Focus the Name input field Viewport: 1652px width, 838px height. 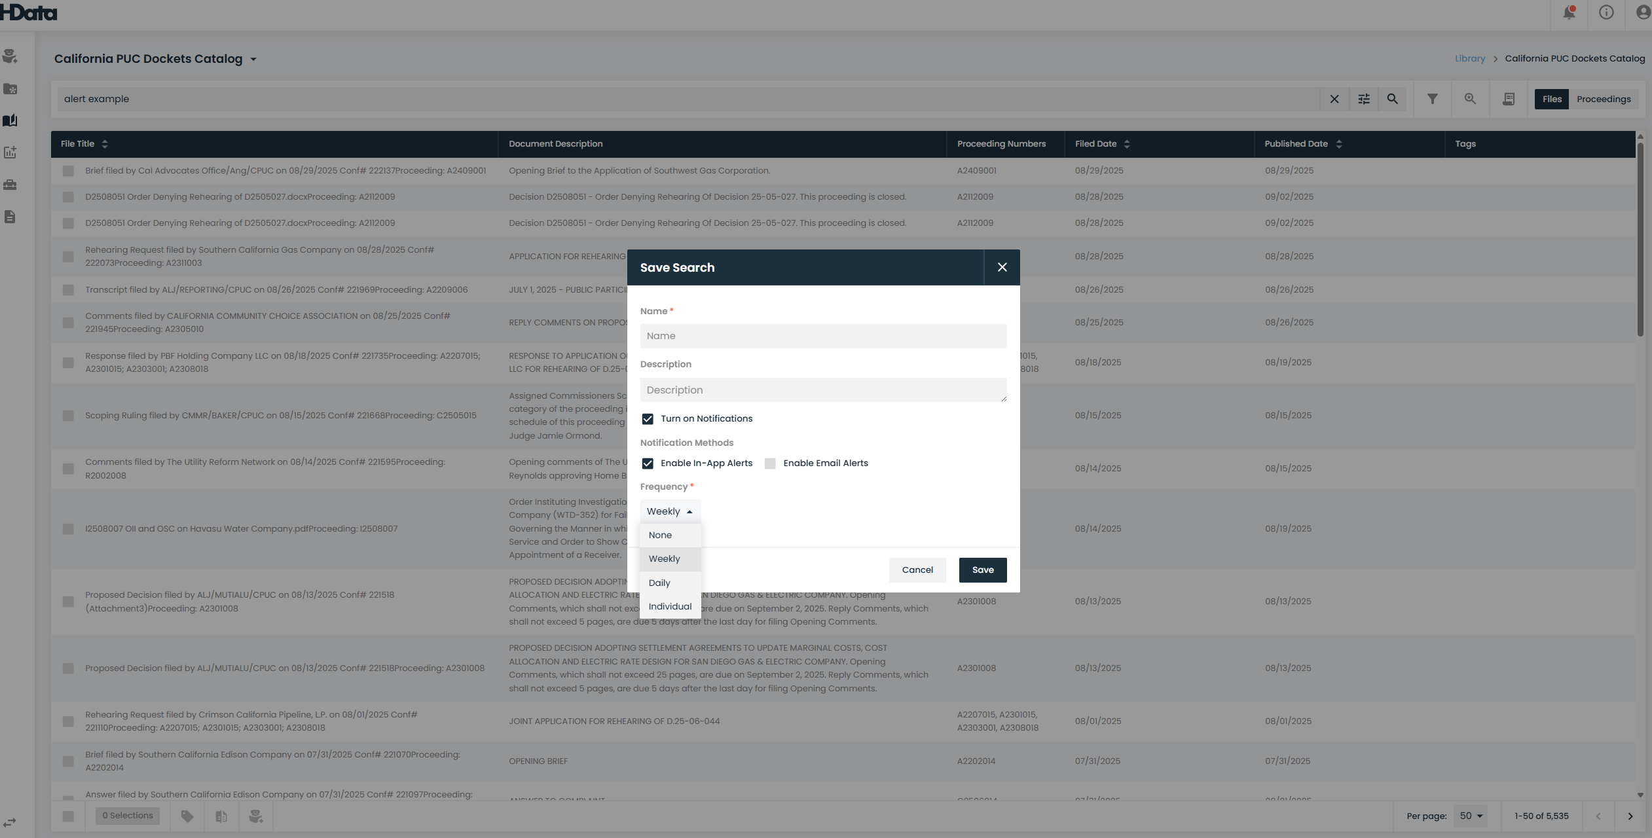(823, 336)
